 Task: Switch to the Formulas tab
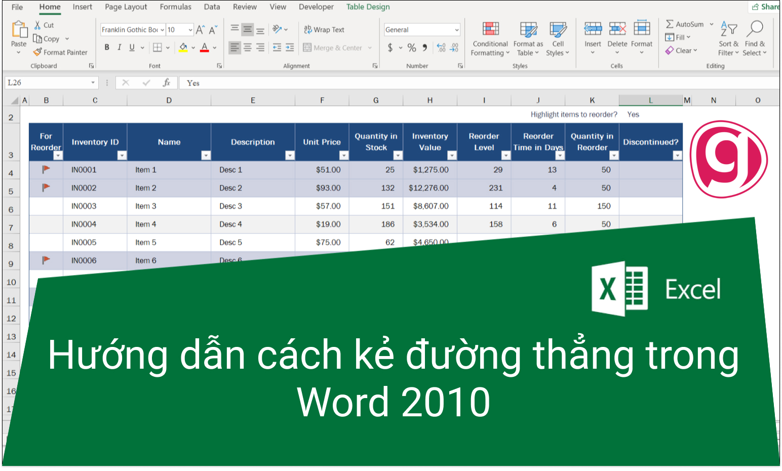(176, 7)
